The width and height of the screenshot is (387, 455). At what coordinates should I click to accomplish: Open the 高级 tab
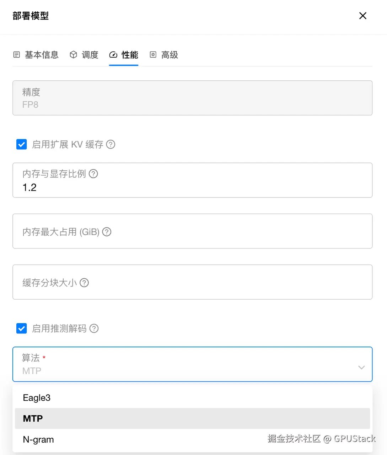[x=170, y=55]
